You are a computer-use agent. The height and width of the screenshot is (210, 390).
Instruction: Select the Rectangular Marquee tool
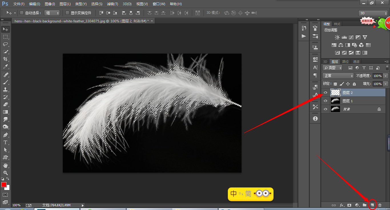5,37
